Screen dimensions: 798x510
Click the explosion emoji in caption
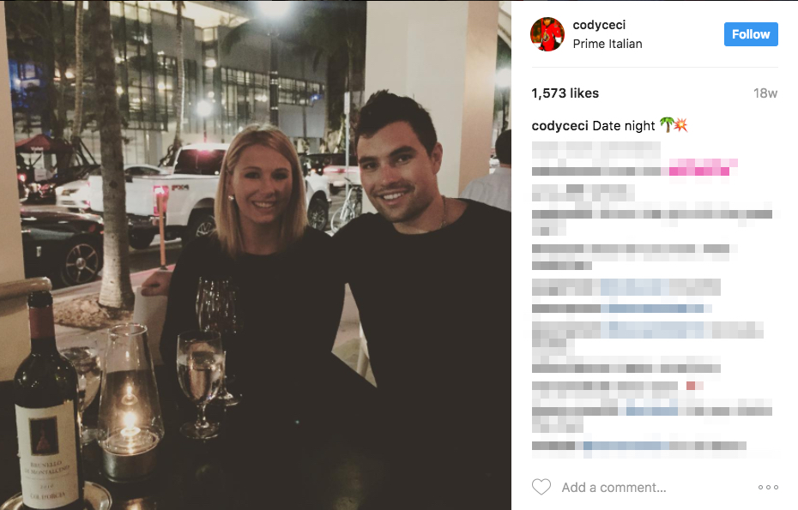pos(680,124)
